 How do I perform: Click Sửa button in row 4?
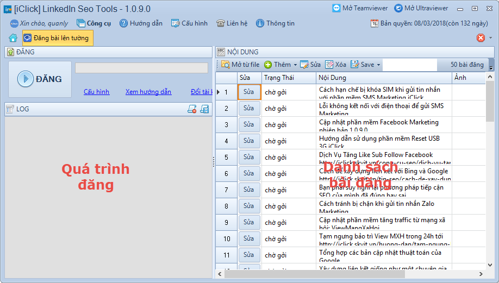pyautogui.click(x=249, y=141)
